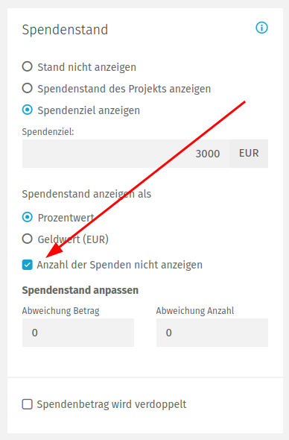The image size is (289, 440).
Task: Click the Spendenstand des Projekts anzeigen label
Action: click(x=124, y=89)
